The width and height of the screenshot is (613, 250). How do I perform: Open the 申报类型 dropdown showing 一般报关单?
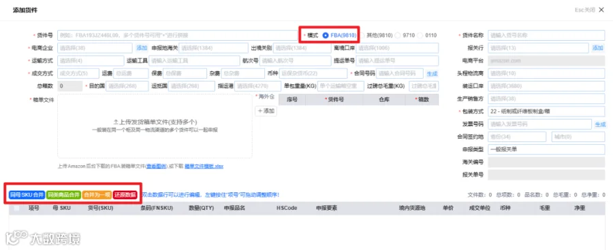coord(546,149)
